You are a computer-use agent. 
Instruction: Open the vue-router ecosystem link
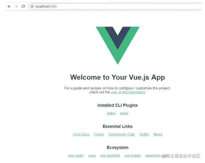tap(76, 155)
